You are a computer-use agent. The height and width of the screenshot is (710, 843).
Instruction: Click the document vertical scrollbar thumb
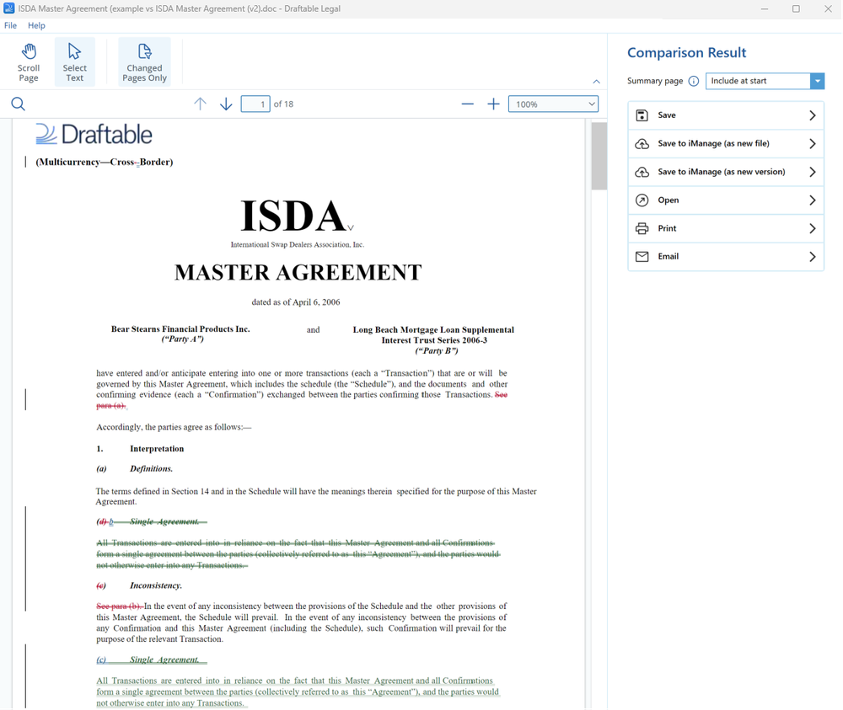pyautogui.click(x=599, y=156)
